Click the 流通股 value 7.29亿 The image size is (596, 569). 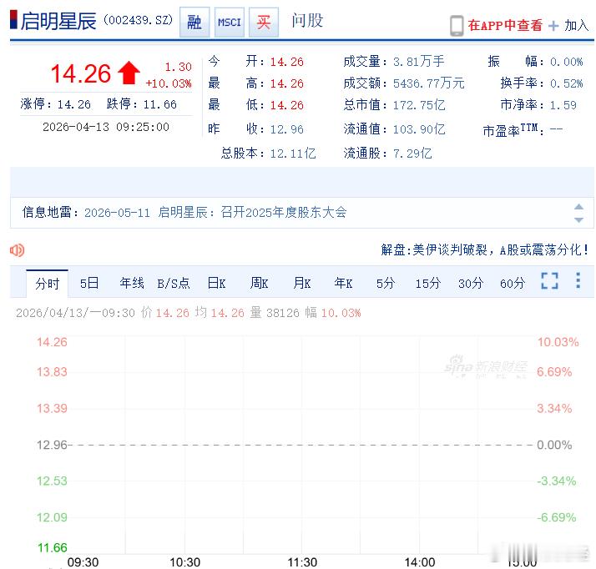tap(412, 154)
